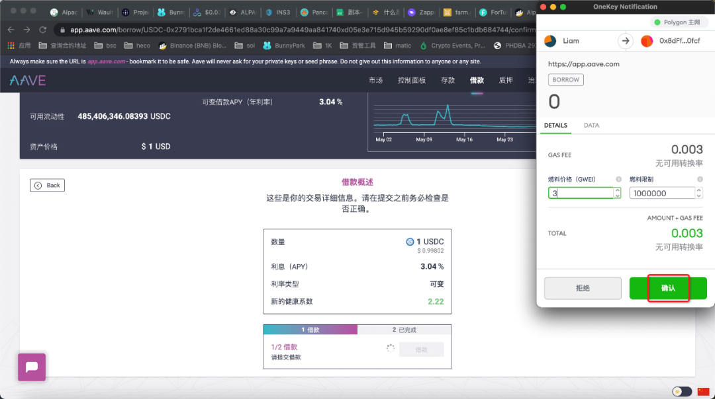Click the Back button
Screen dimensions: 715x399
tap(48, 185)
